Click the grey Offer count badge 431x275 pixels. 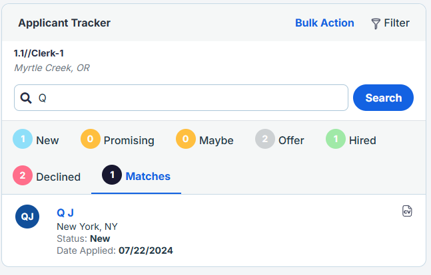pos(265,139)
